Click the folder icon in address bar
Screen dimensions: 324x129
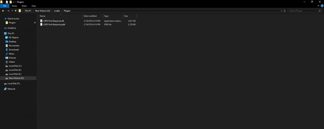[20, 11]
